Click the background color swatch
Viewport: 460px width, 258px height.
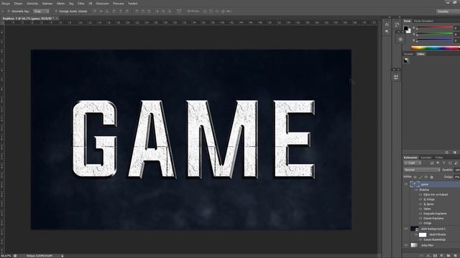point(409,31)
